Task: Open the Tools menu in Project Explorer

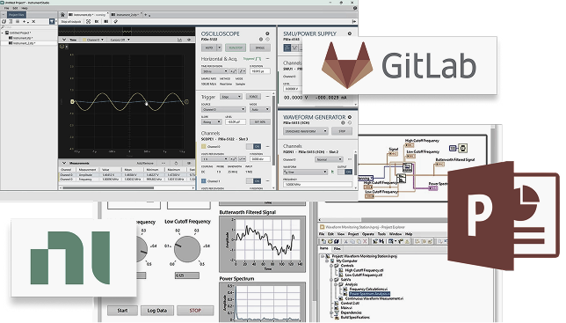Action: click(381, 234)
